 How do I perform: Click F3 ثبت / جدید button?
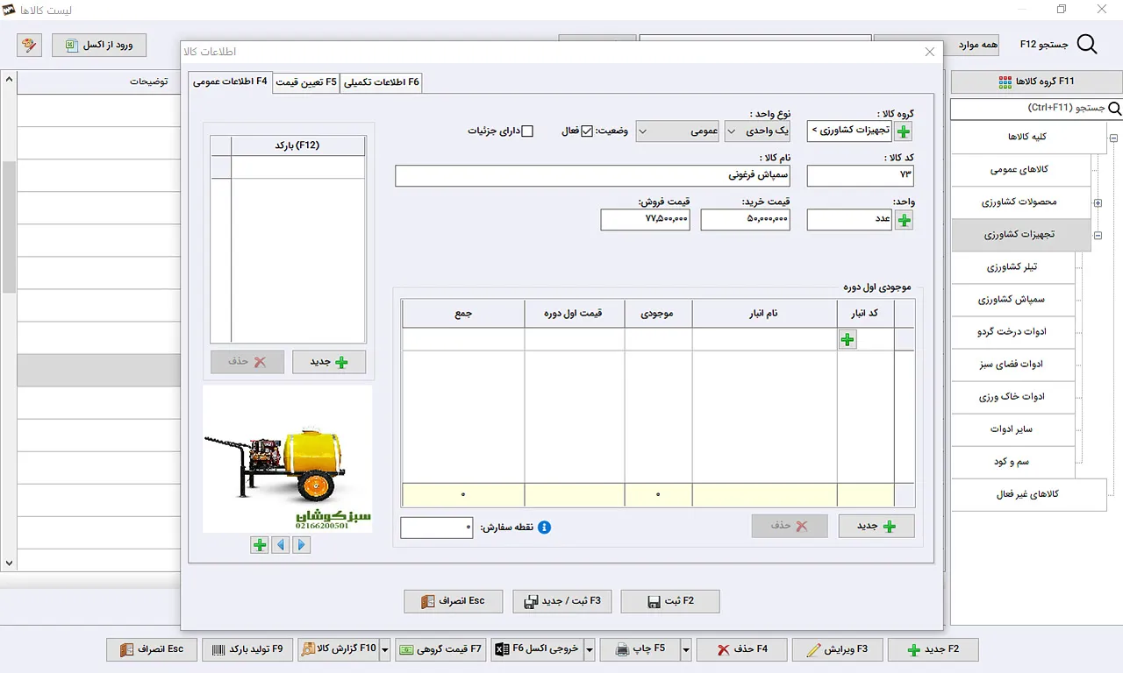point(562,601)
